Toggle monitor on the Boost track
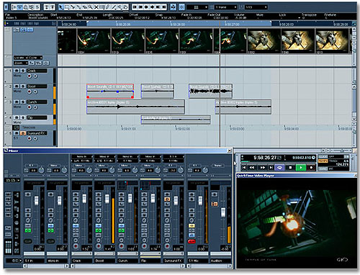 35,91
